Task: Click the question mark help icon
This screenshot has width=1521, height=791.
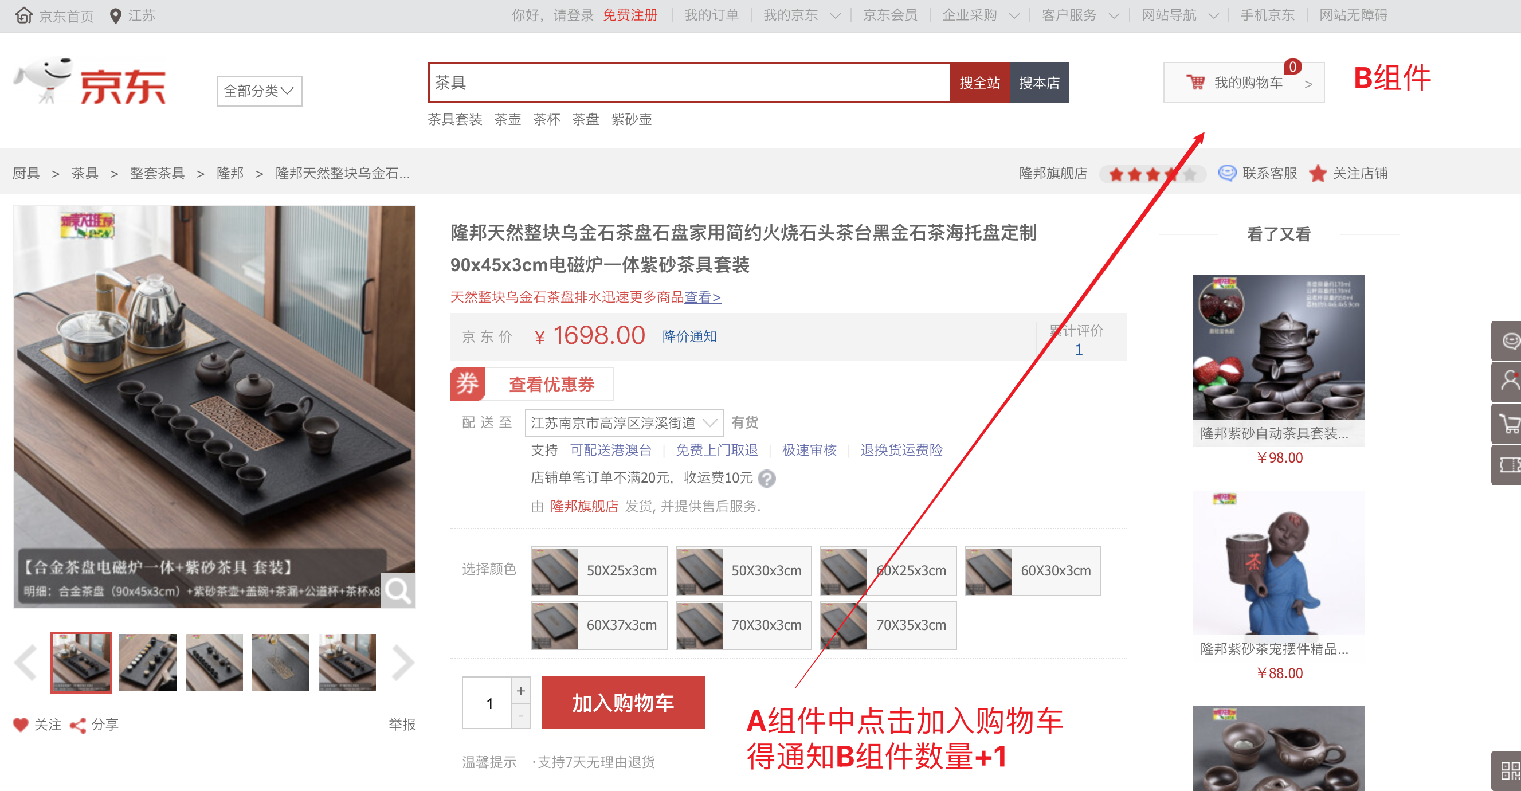Action: [x=766, y=478]
